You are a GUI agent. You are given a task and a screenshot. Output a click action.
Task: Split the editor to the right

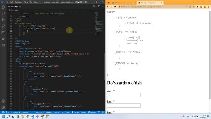99,6
